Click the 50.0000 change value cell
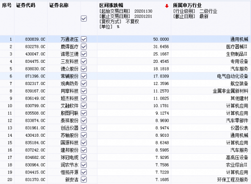The height and width of the screenshot is (184, 251). 161,39
